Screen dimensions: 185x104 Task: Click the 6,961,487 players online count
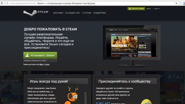[103, 103]
